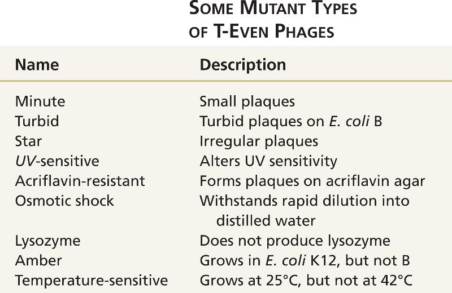The height and width of the screenshot is (293, 452).
Task: Select the "Turbid" mutant name
Action: tap(37, 121)
